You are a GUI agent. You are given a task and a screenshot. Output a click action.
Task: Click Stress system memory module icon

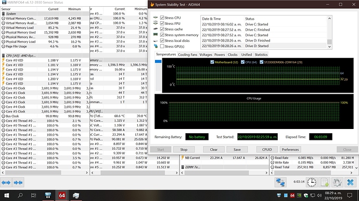click(x=156, y=34)
